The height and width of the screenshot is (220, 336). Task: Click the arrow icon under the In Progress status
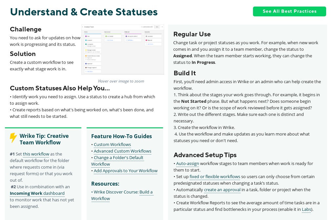(86, 46)
